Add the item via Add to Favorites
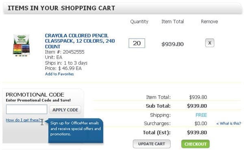This screenshot has height=150, width=244. pos(59,74)
